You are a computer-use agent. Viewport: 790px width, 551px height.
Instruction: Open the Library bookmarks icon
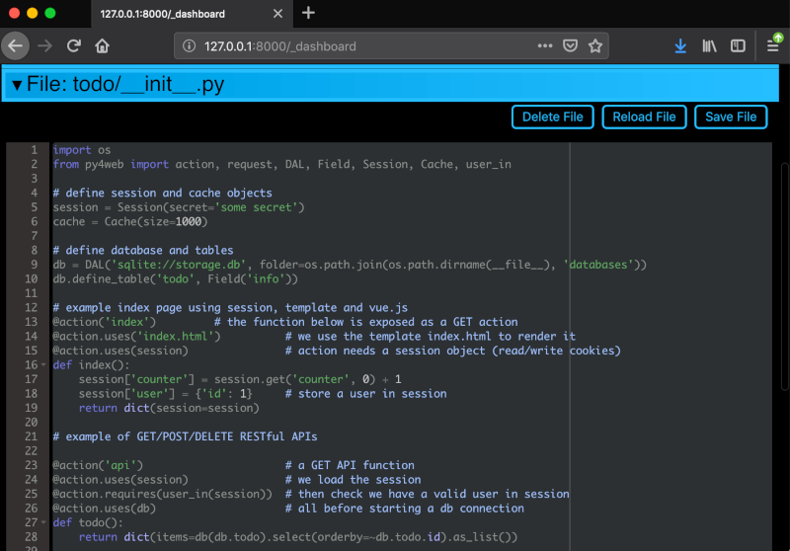pyautogui.click(x=709, y=45)
